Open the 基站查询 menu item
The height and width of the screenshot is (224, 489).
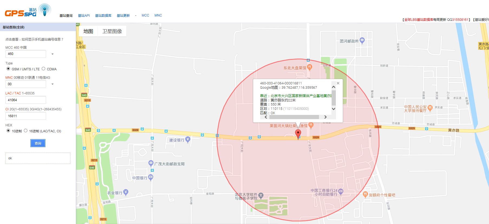pos(66,16)
